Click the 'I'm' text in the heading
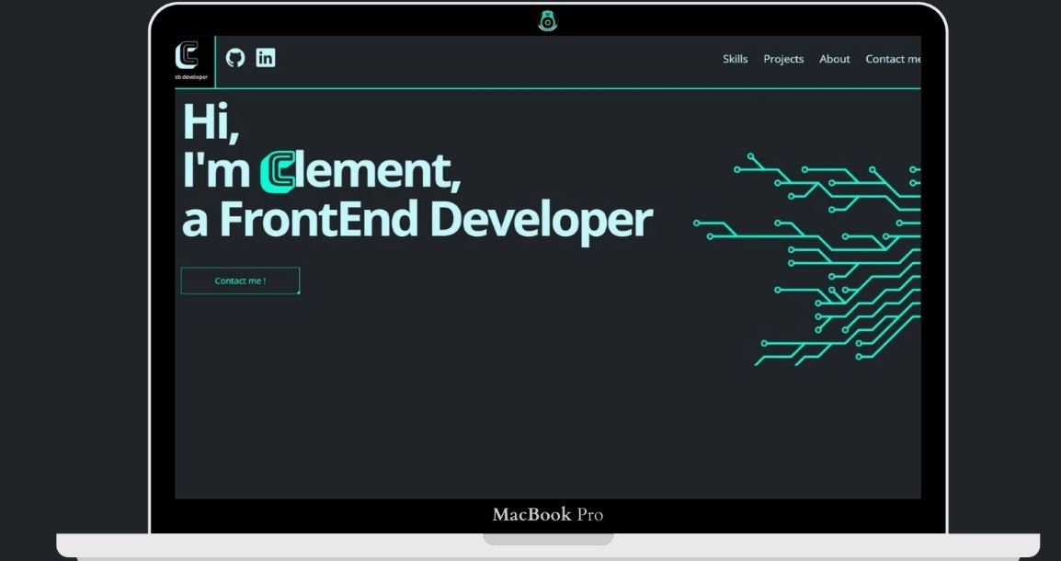 216,171
